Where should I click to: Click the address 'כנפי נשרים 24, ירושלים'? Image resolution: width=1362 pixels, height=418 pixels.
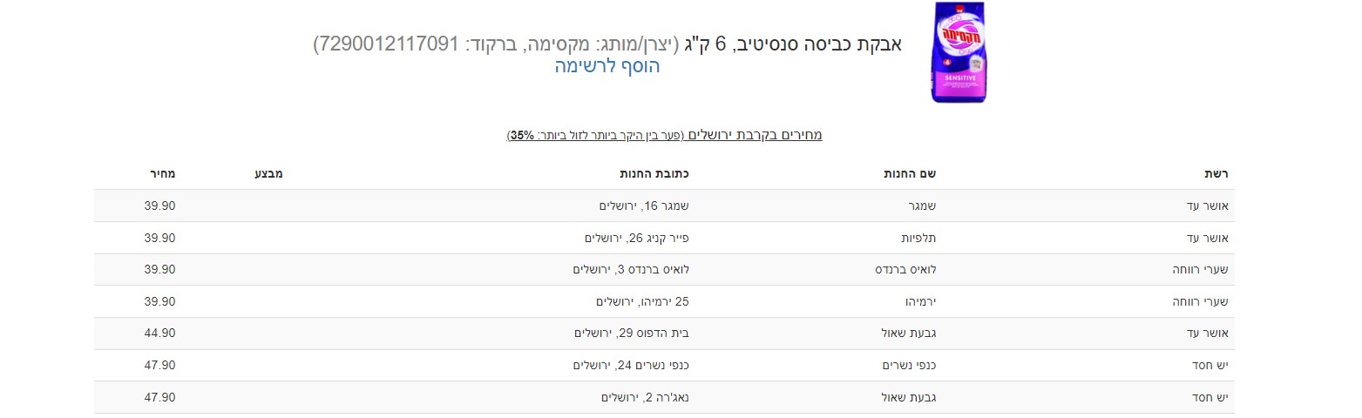[631, 366]
